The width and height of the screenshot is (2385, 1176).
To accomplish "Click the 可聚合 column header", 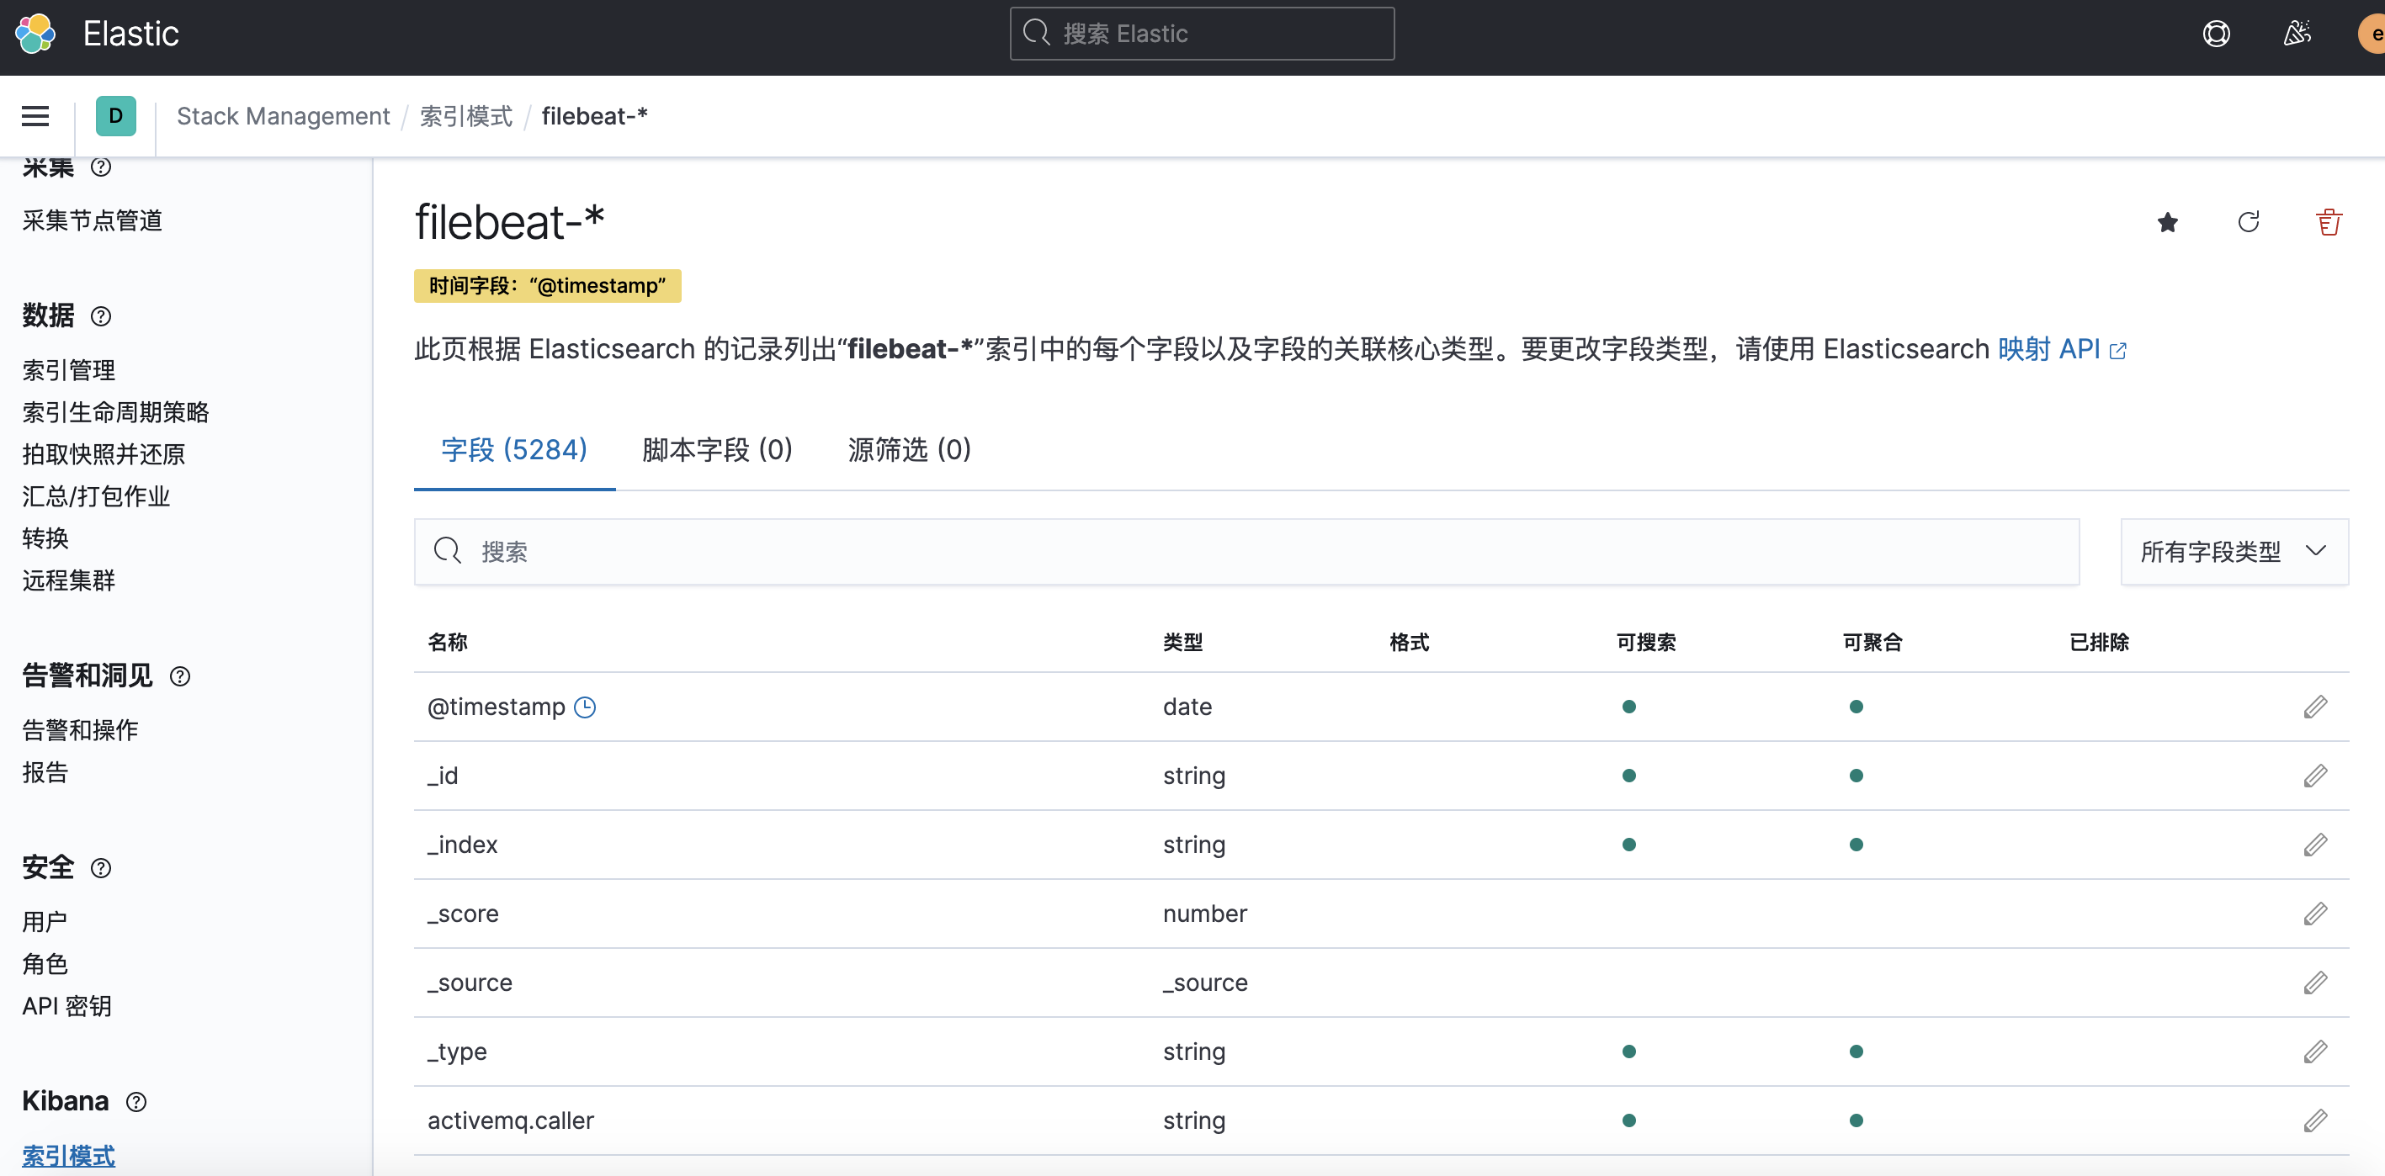I will pyautogui.click(x=1872, y=642).
